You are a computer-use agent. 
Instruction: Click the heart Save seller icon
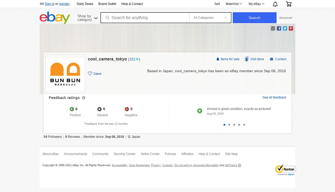(x=90, y=73)
